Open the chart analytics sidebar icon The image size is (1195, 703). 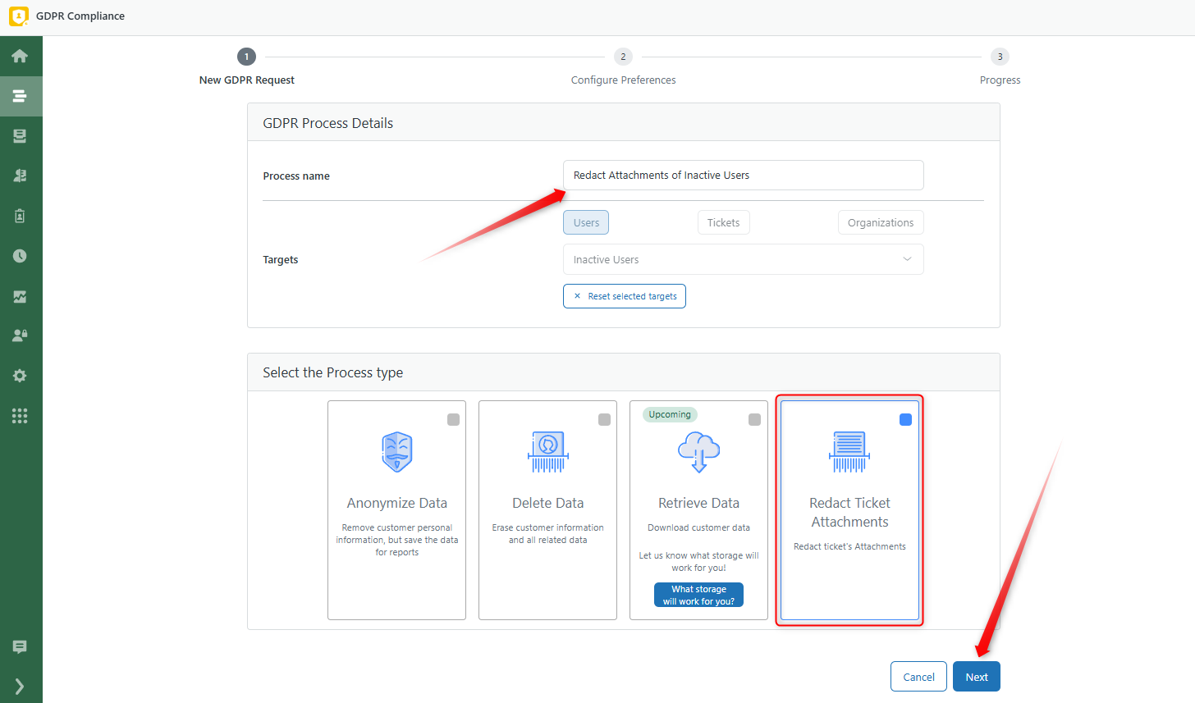click(x=20, y=296)
